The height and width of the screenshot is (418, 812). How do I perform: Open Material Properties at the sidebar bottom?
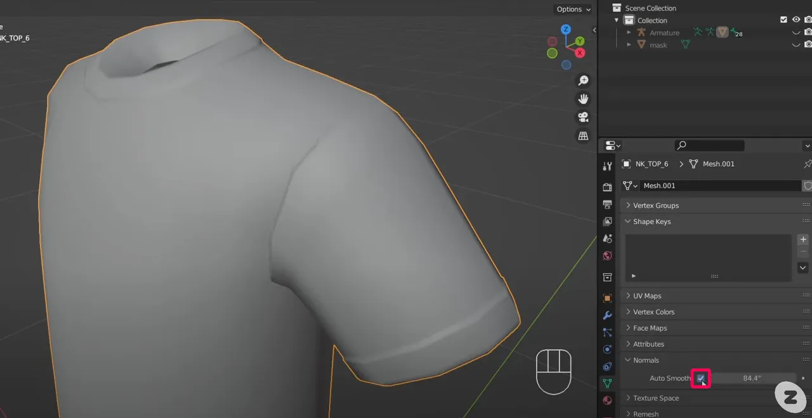[607, 400]
